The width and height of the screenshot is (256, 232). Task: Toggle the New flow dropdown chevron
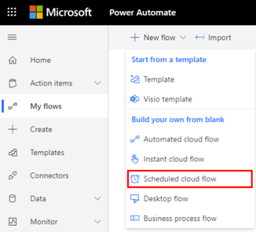point(183,37)
